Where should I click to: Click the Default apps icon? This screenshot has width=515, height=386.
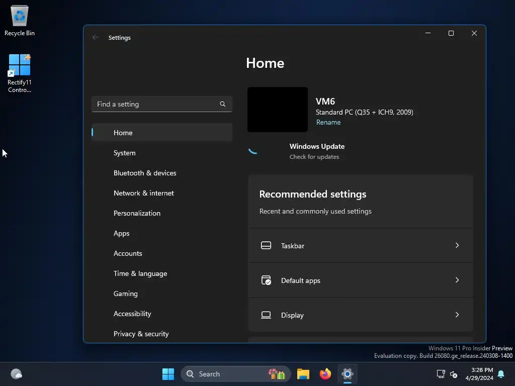pyautogui.click(x=266, y=280)
